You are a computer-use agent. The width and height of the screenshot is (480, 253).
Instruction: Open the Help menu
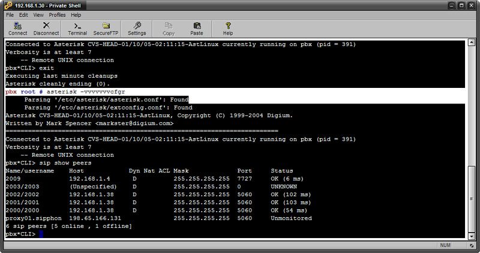(x=76, y=15)
